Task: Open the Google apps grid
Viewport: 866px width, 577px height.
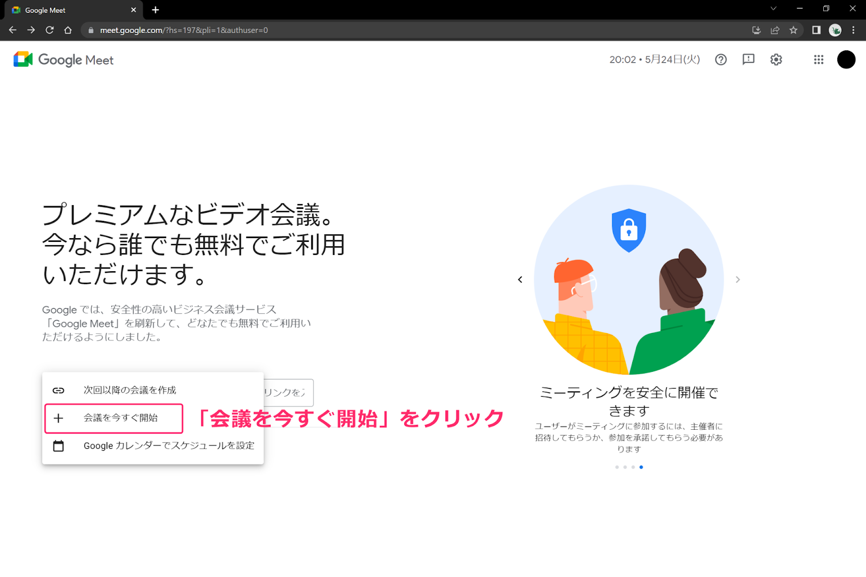Action: pyautogui.click(x=818, y=60)
